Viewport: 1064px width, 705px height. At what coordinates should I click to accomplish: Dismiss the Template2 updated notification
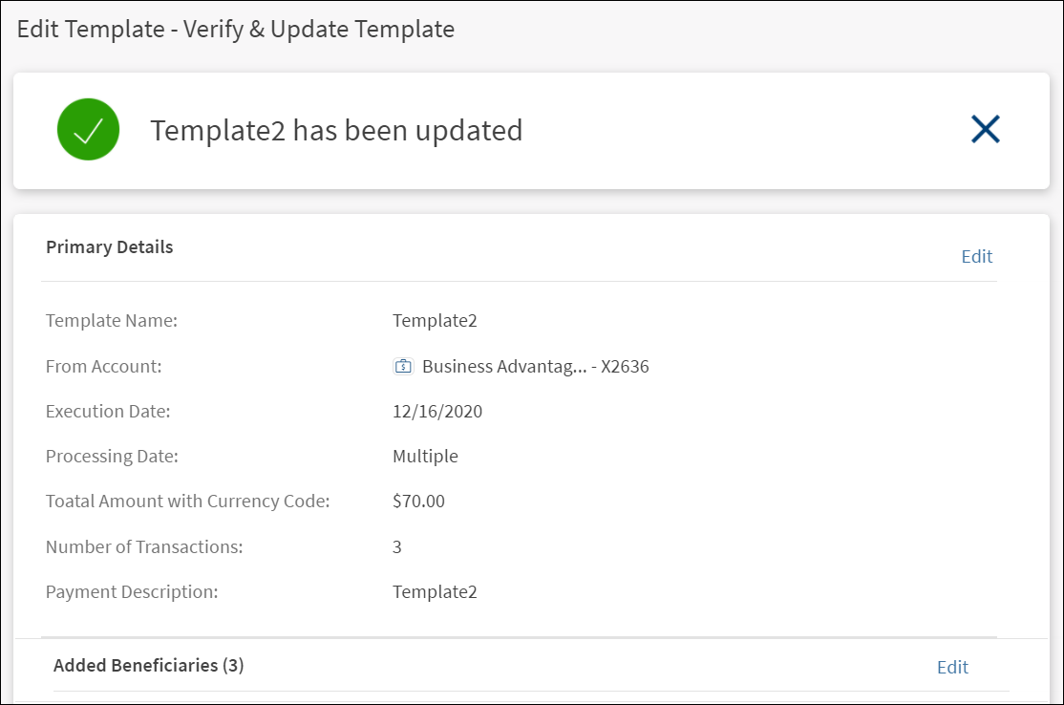[985, 129]
